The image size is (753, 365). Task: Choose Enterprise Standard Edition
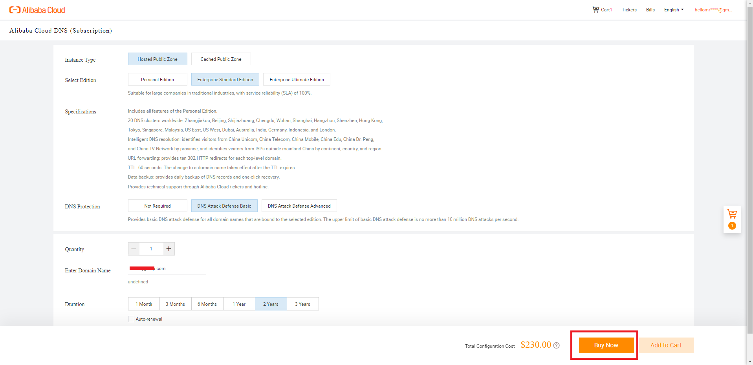(225, 79)
